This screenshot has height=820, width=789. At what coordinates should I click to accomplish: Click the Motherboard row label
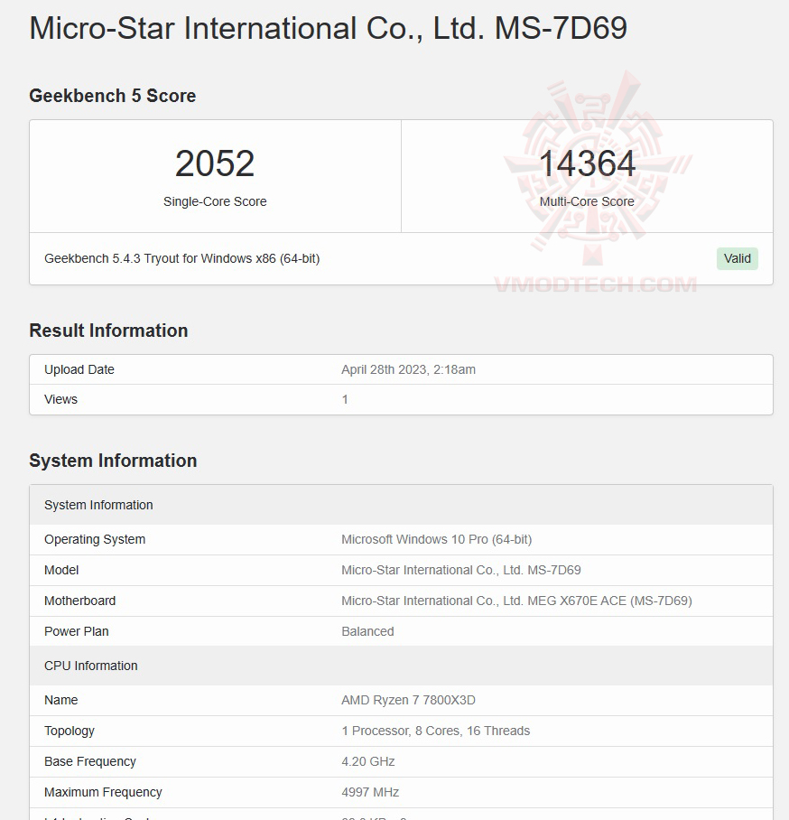point(80,601)
